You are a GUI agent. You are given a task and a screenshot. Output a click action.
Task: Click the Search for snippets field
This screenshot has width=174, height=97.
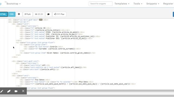(x=101, y=4)
